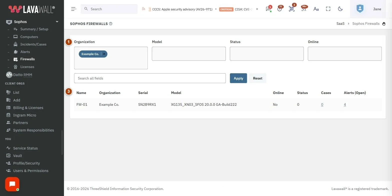Open the RSS feed icon with 99+ badge

pos(304,9)
